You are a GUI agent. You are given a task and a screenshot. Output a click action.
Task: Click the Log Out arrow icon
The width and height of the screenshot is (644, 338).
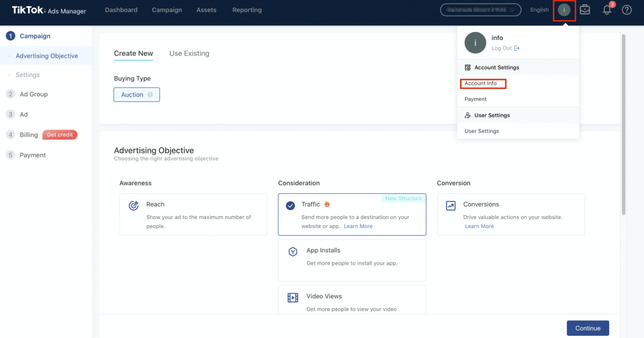[517, 48]
